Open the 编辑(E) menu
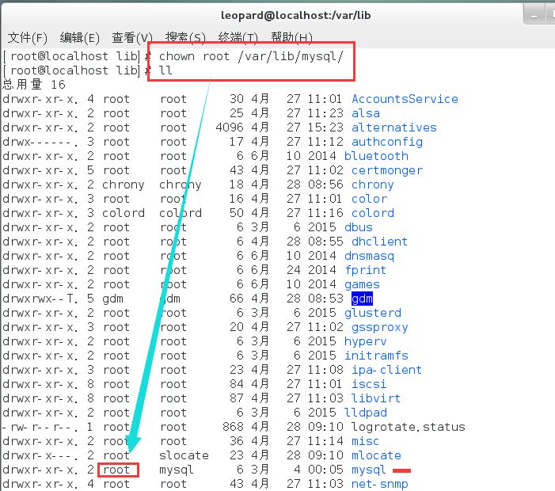Viewport: 555px width, 491px height. click(x=80, y=37)
